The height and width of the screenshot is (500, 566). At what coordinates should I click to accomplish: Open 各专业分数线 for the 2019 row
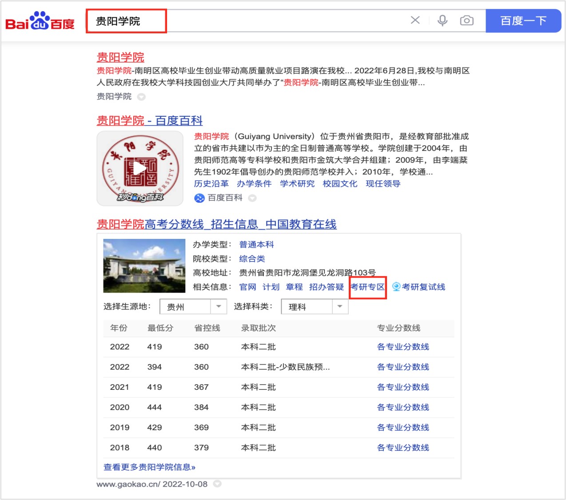tap(403, 428)
